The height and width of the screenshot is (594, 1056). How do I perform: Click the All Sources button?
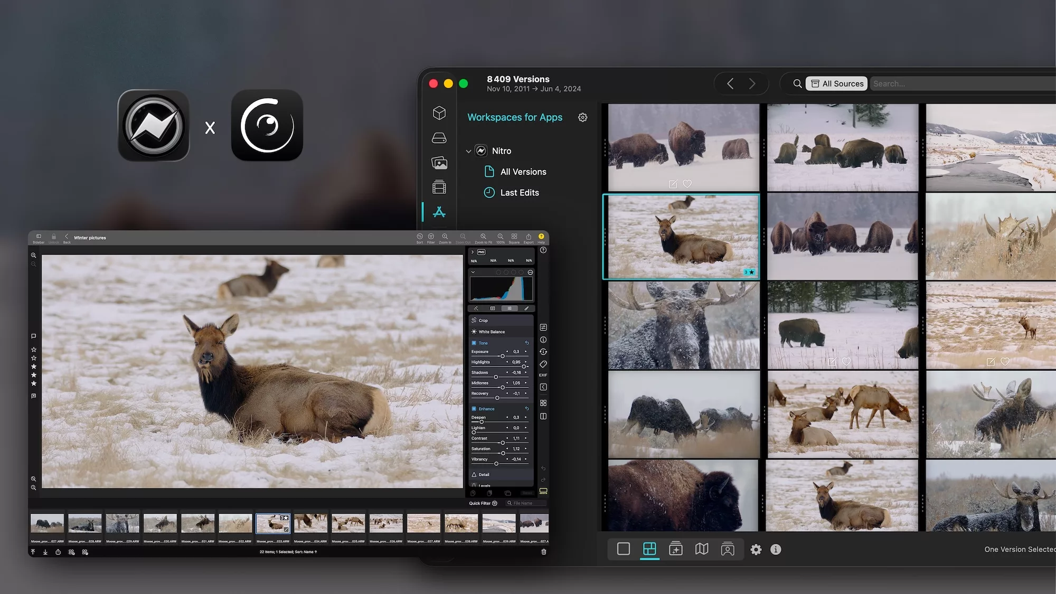(836, 83)
